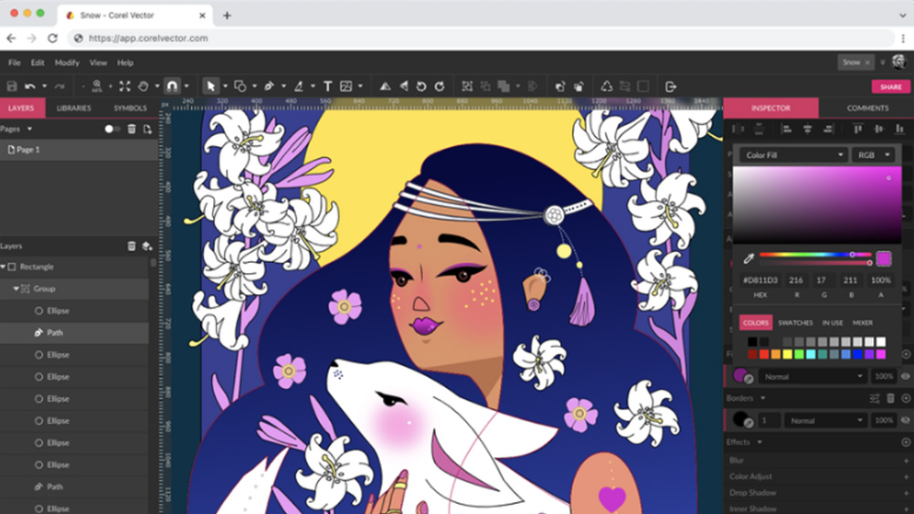Open the RGB color mode dropdown
This screenshot has height=514, width=914.
click(x=873, y=155)
